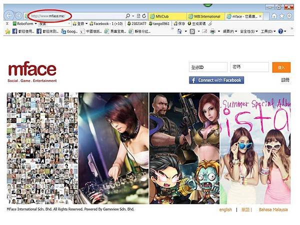300x225 pixels.
Task: Switch language to english
Action: coord(225,209)
